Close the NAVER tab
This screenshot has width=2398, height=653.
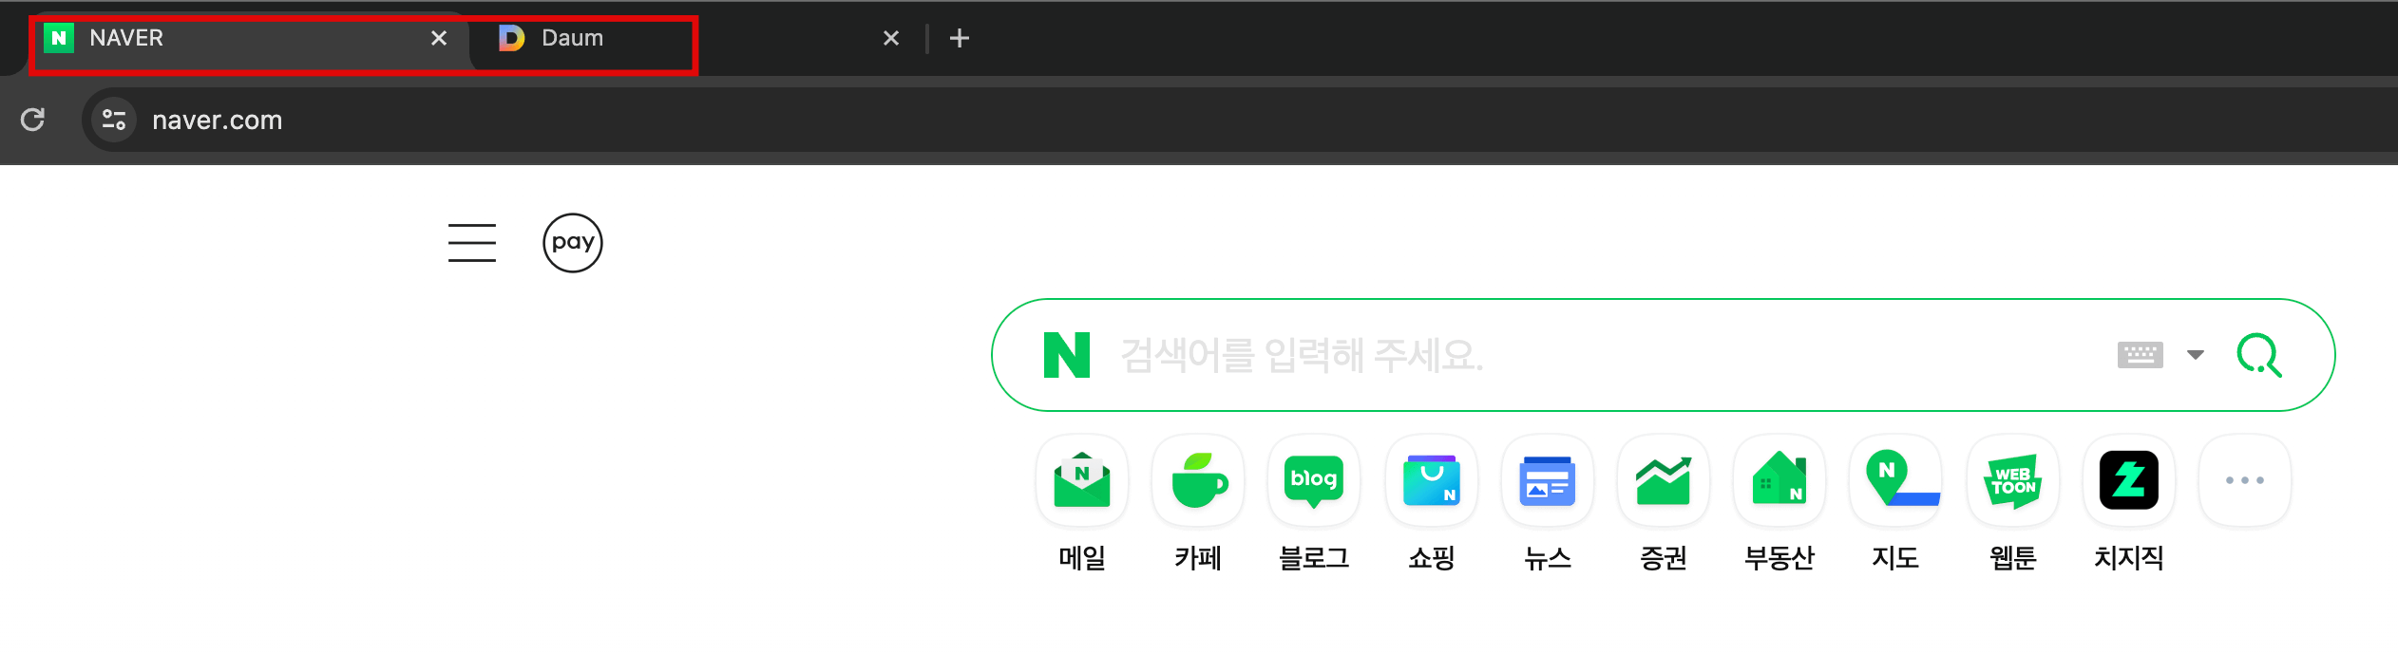(439, 38)
